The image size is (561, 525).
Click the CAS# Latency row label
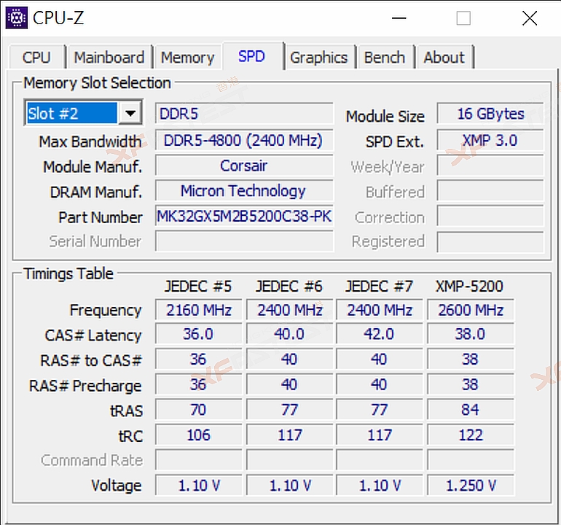pyautogui.click(x=93, y=335)
